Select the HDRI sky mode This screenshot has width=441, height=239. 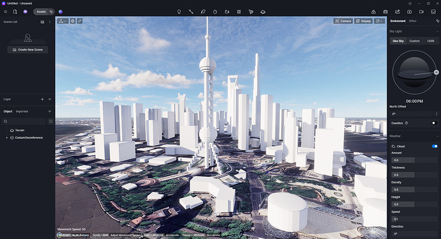pos(431,41)
